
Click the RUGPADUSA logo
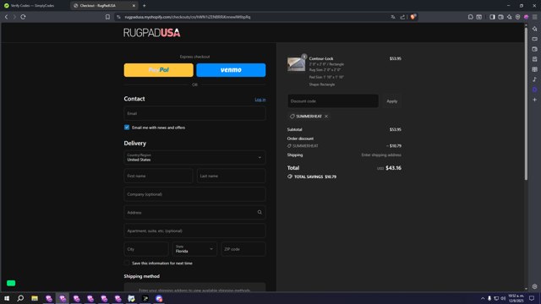[152, 33]
